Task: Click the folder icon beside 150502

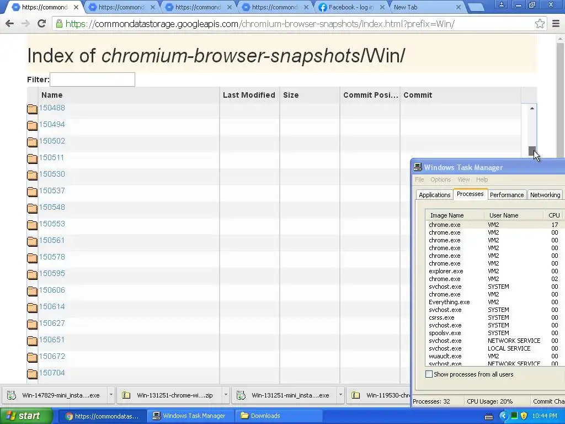Action: click(32, 142)
